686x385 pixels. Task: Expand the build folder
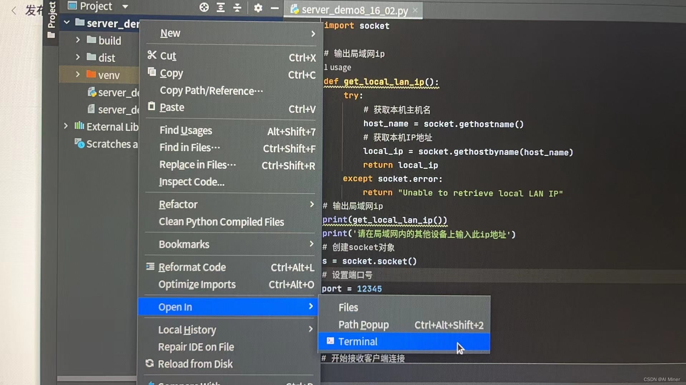pyautogui.click(x=78, y=40)
